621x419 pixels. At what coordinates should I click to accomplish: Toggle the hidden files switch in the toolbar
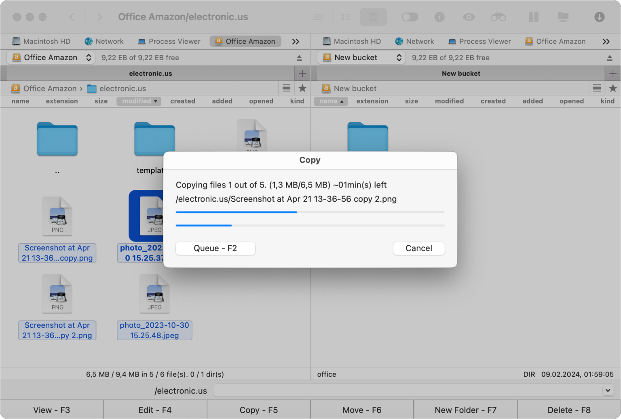410,17
